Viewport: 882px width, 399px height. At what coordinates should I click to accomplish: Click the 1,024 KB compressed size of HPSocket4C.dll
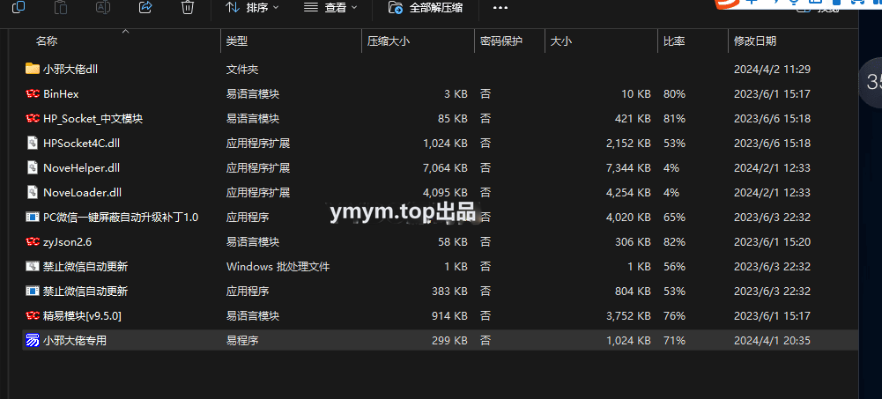click(x=445, y=144)
